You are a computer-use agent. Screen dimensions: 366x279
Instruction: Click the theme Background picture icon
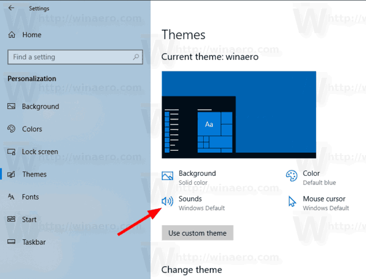[x=167, y=176]
